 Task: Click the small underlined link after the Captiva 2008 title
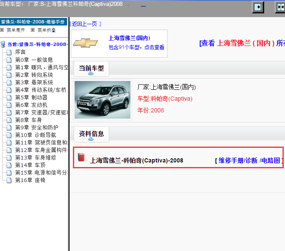tap(143, 5)
